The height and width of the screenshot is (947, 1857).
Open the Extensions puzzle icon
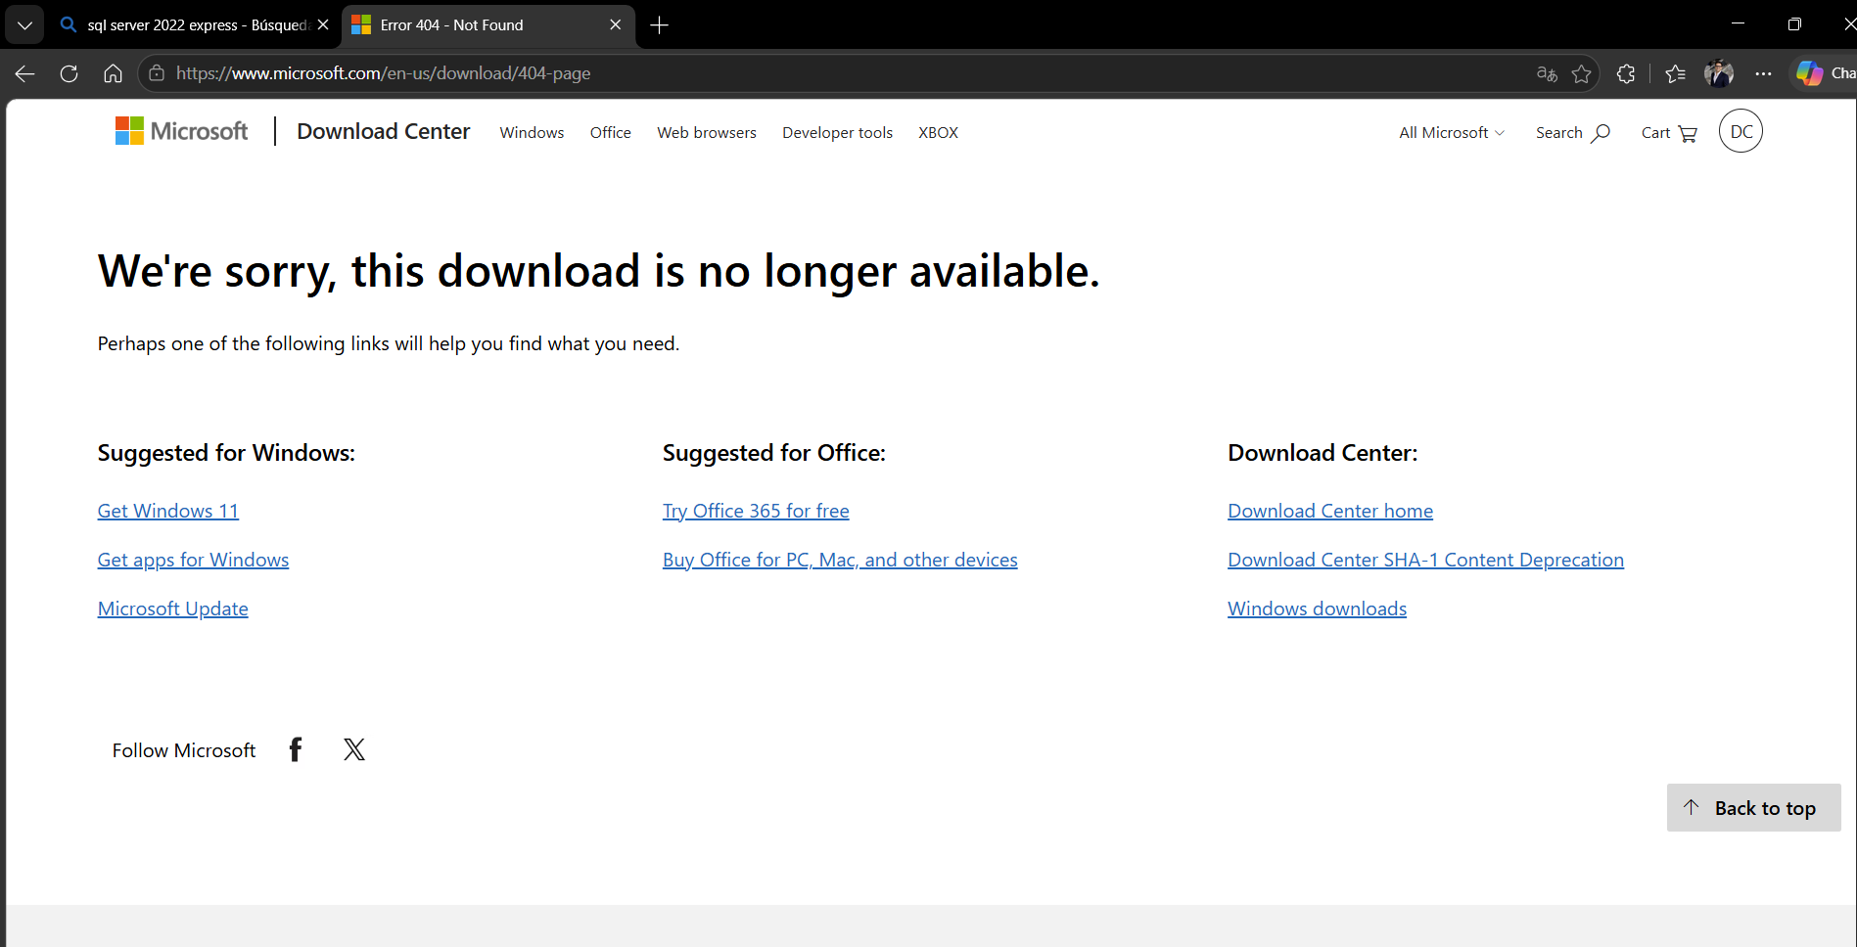[1626, 73]
